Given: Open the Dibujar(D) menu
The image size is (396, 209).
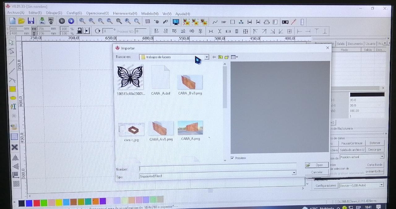Looking at the screenshot, I should click(x=54, y=13).
